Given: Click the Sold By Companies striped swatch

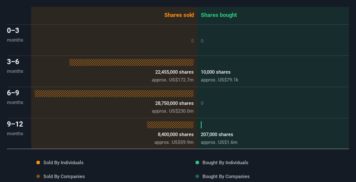Looking at the screenshot, I should tap(38, 176).
